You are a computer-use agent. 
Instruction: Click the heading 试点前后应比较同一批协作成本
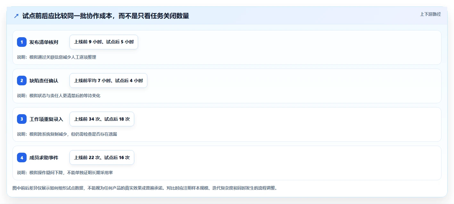pyautogui.click(x=106, y=16)
